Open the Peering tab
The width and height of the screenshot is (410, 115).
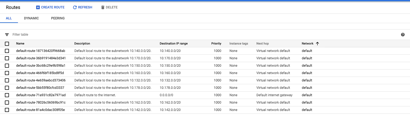pos(58,18)
